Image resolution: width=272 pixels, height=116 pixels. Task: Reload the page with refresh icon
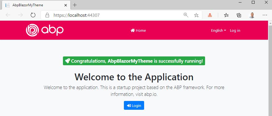[x=33, y=15]
